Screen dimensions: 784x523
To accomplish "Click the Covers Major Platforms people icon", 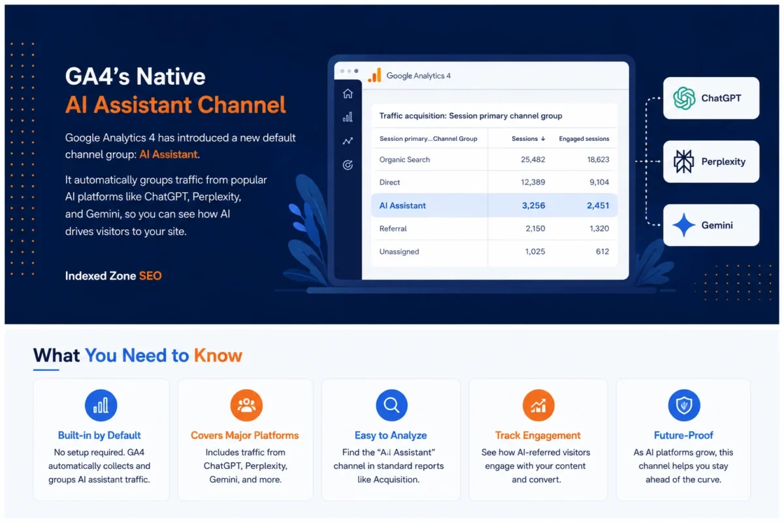I will 246,405.
